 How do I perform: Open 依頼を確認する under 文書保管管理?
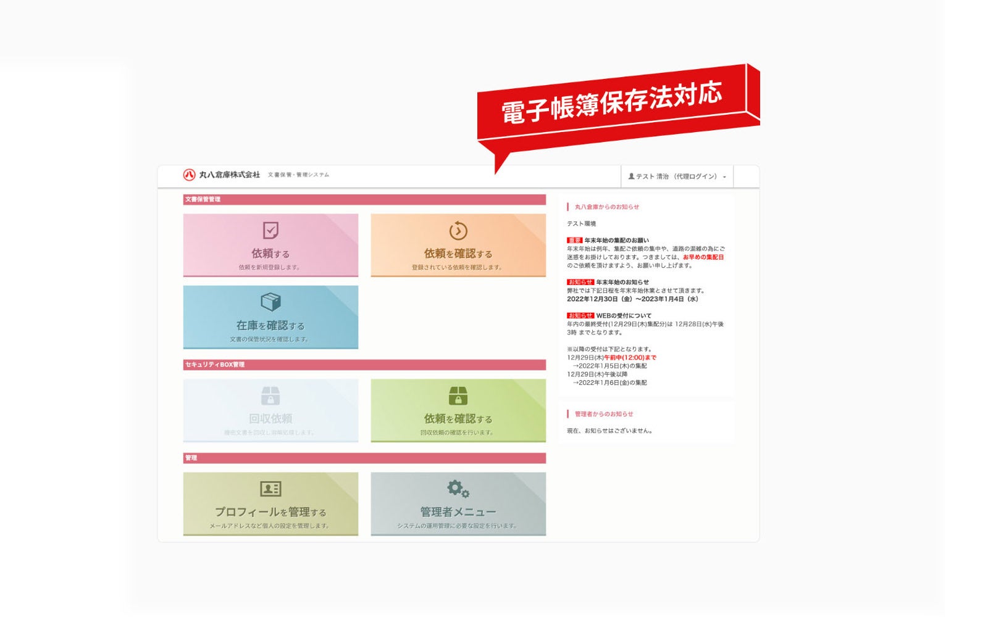pyautogui.click(x=458, y=254)
